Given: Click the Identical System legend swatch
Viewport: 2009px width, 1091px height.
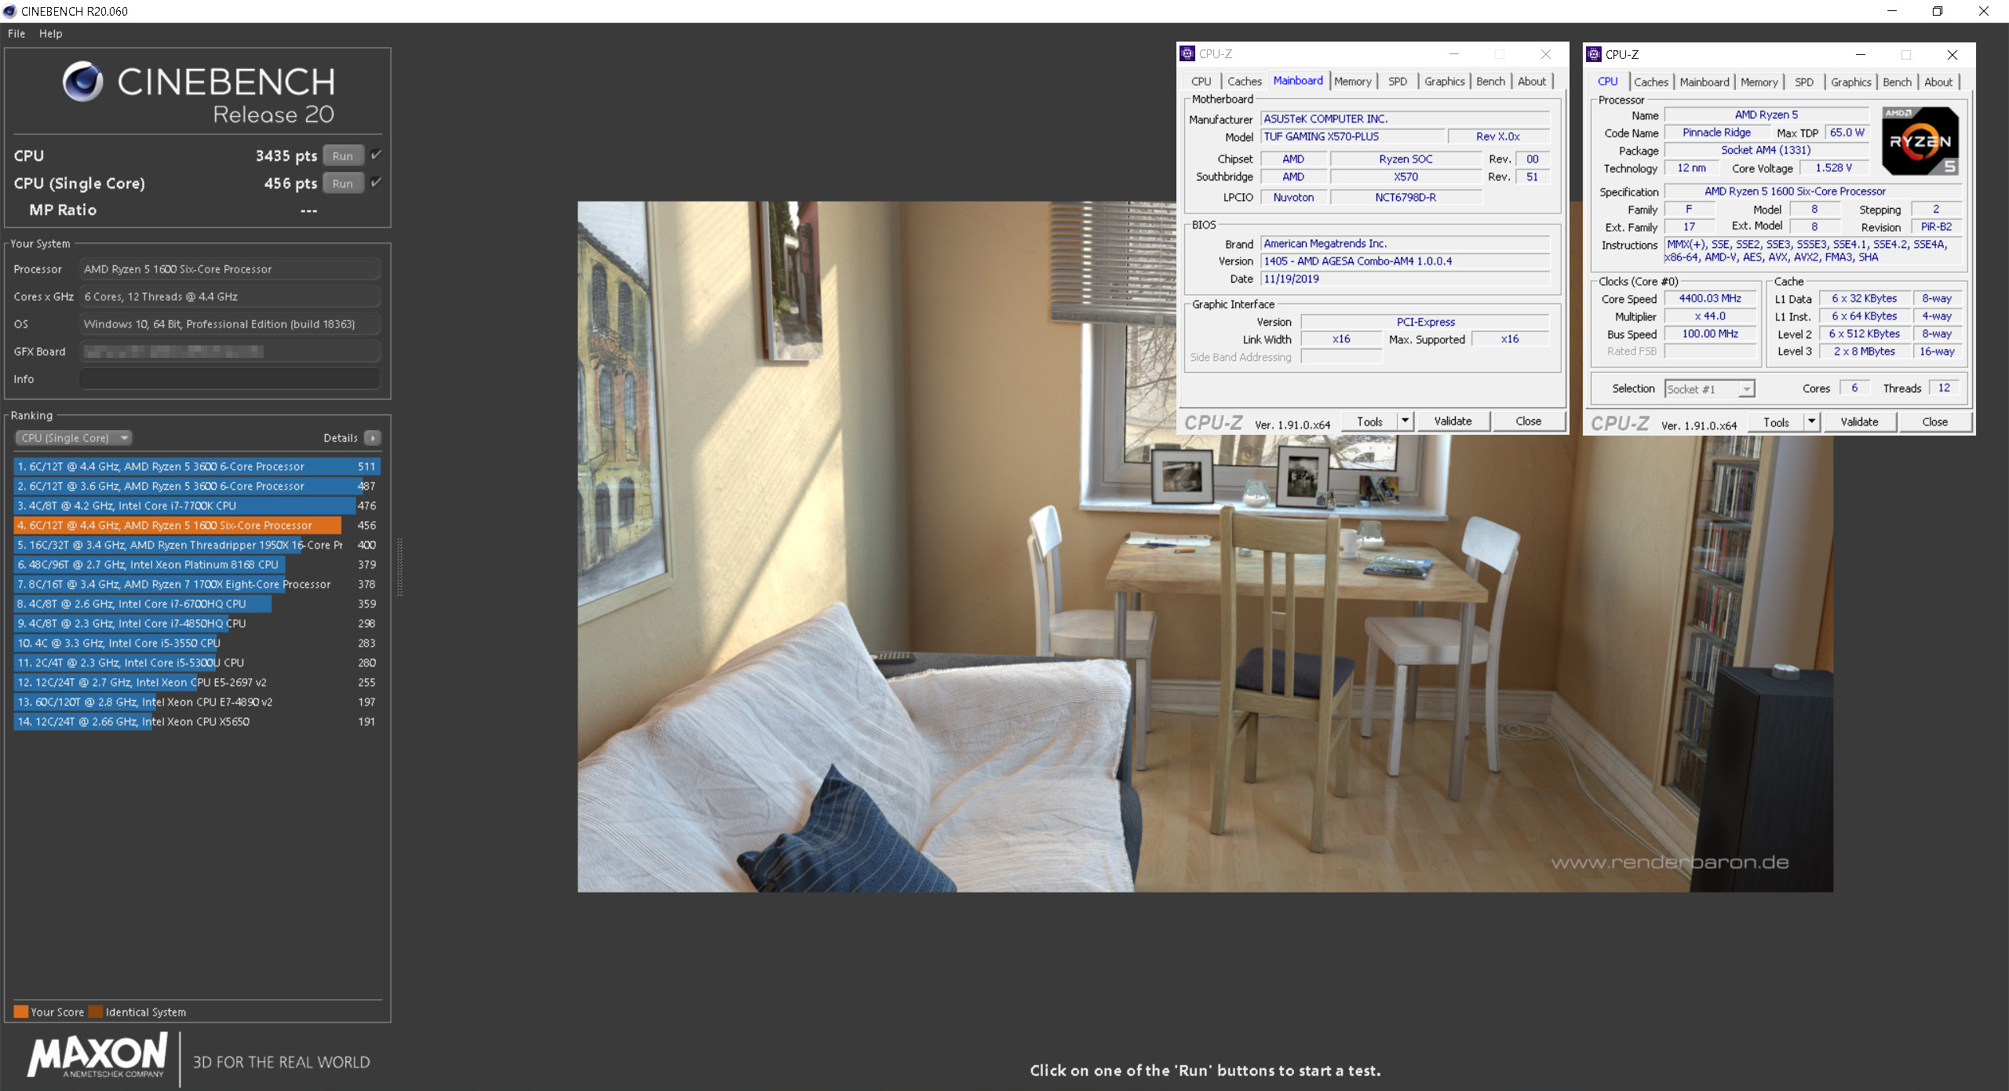Looking at the screenshot, I should [x=96, y=1011].
